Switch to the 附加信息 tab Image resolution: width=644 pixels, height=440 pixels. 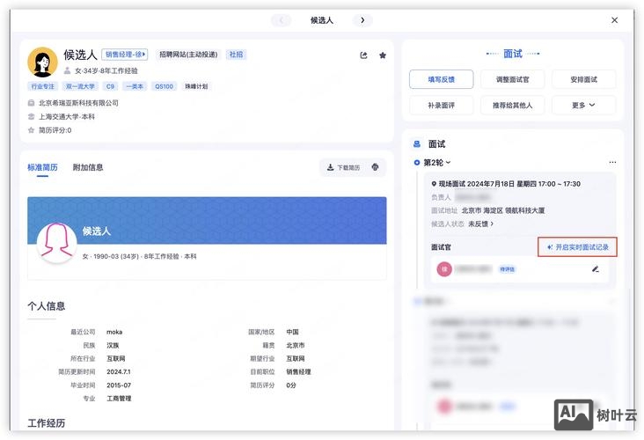88,167
